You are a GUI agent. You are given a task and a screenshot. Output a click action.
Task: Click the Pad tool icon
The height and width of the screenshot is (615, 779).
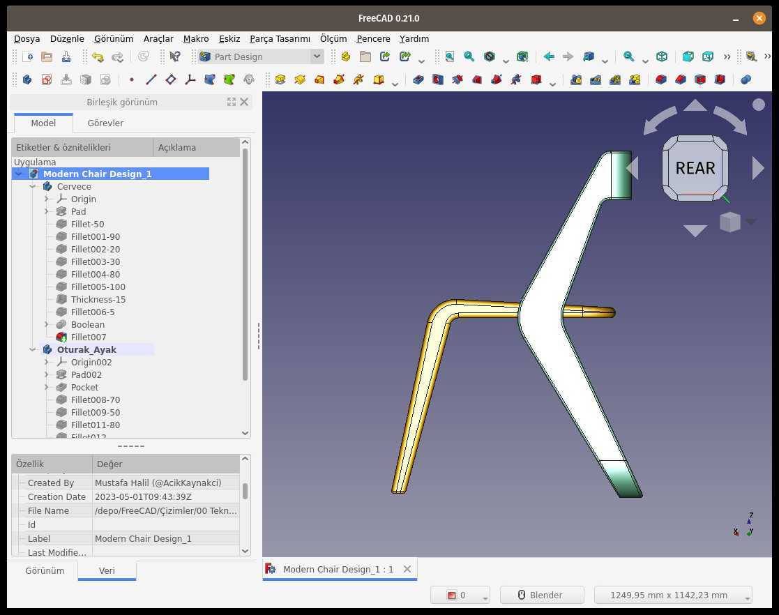click(280, 79)
